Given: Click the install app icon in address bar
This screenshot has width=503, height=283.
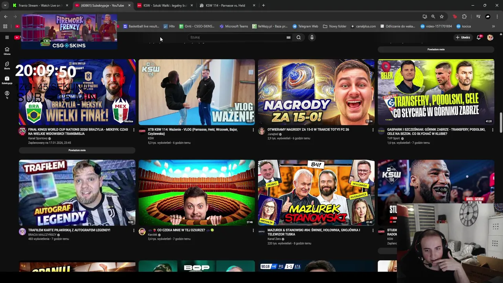Looking at the screenshot, I should coord(425,17).
